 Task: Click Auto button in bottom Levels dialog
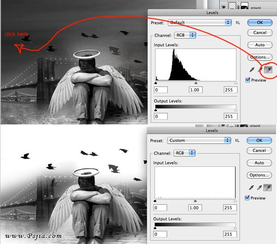(x=259, y=163)
